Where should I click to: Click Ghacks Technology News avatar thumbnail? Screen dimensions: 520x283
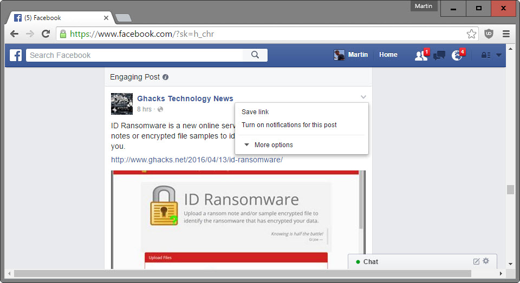122,104
